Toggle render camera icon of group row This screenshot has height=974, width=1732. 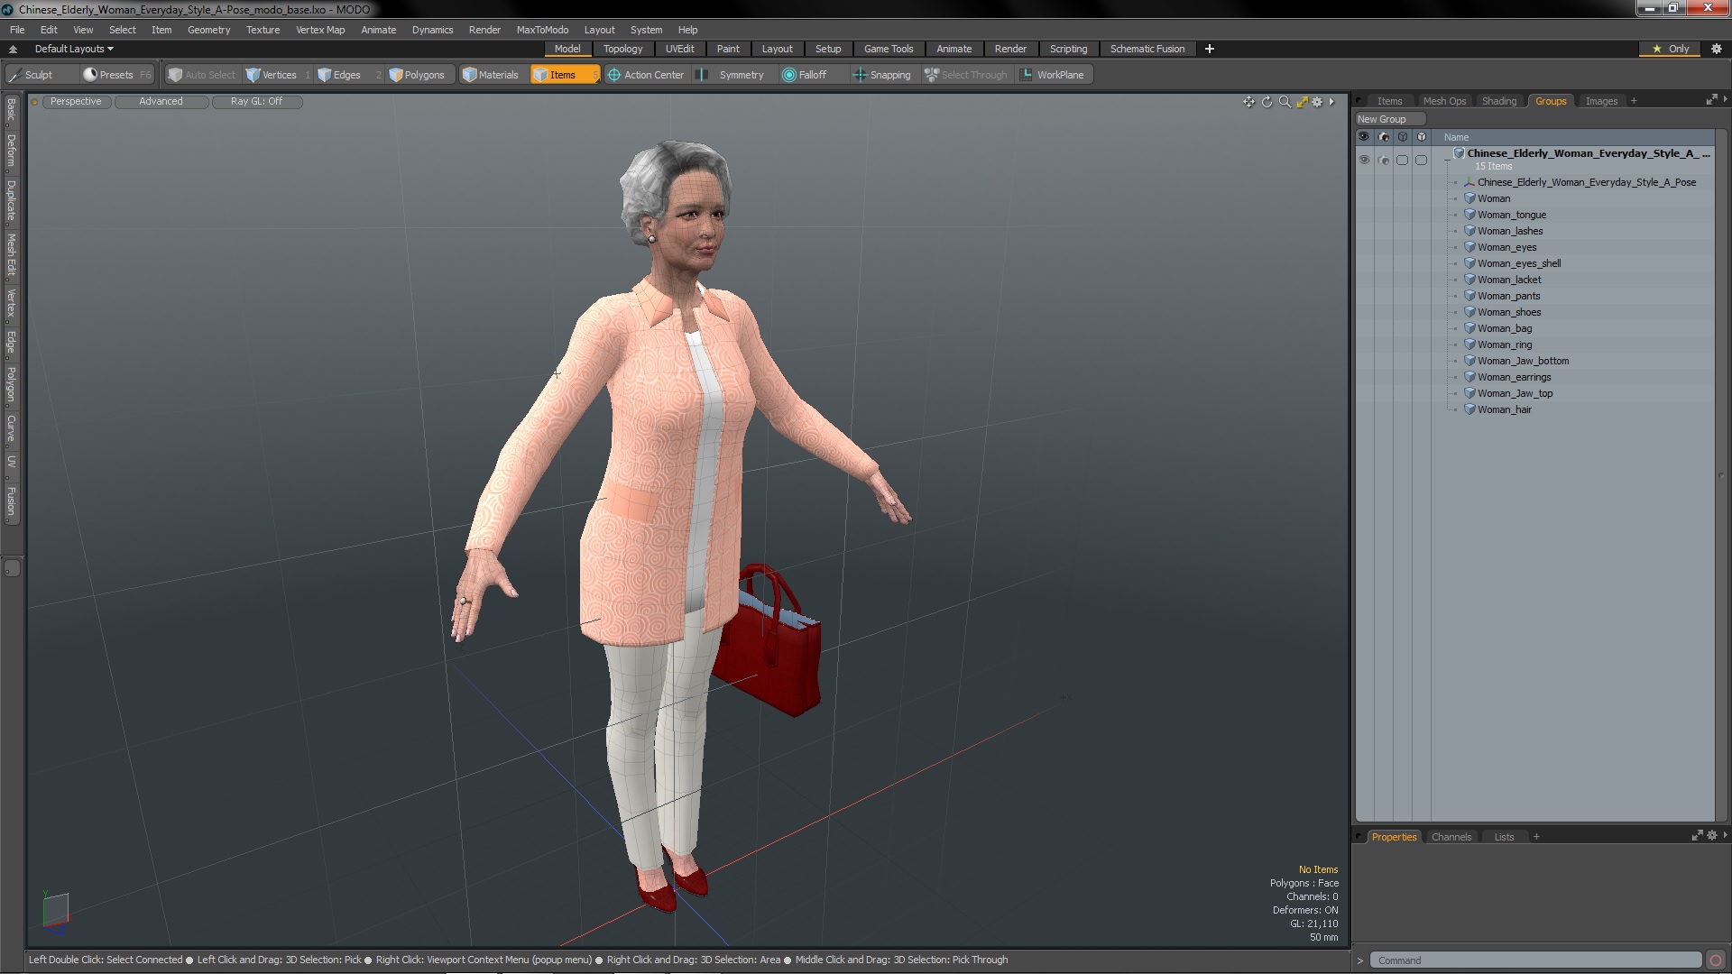pyautogui.click(x=1383, y=160)
